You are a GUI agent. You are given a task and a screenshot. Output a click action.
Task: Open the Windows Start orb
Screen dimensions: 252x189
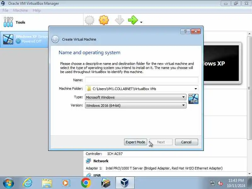click(x=9, y=183)
